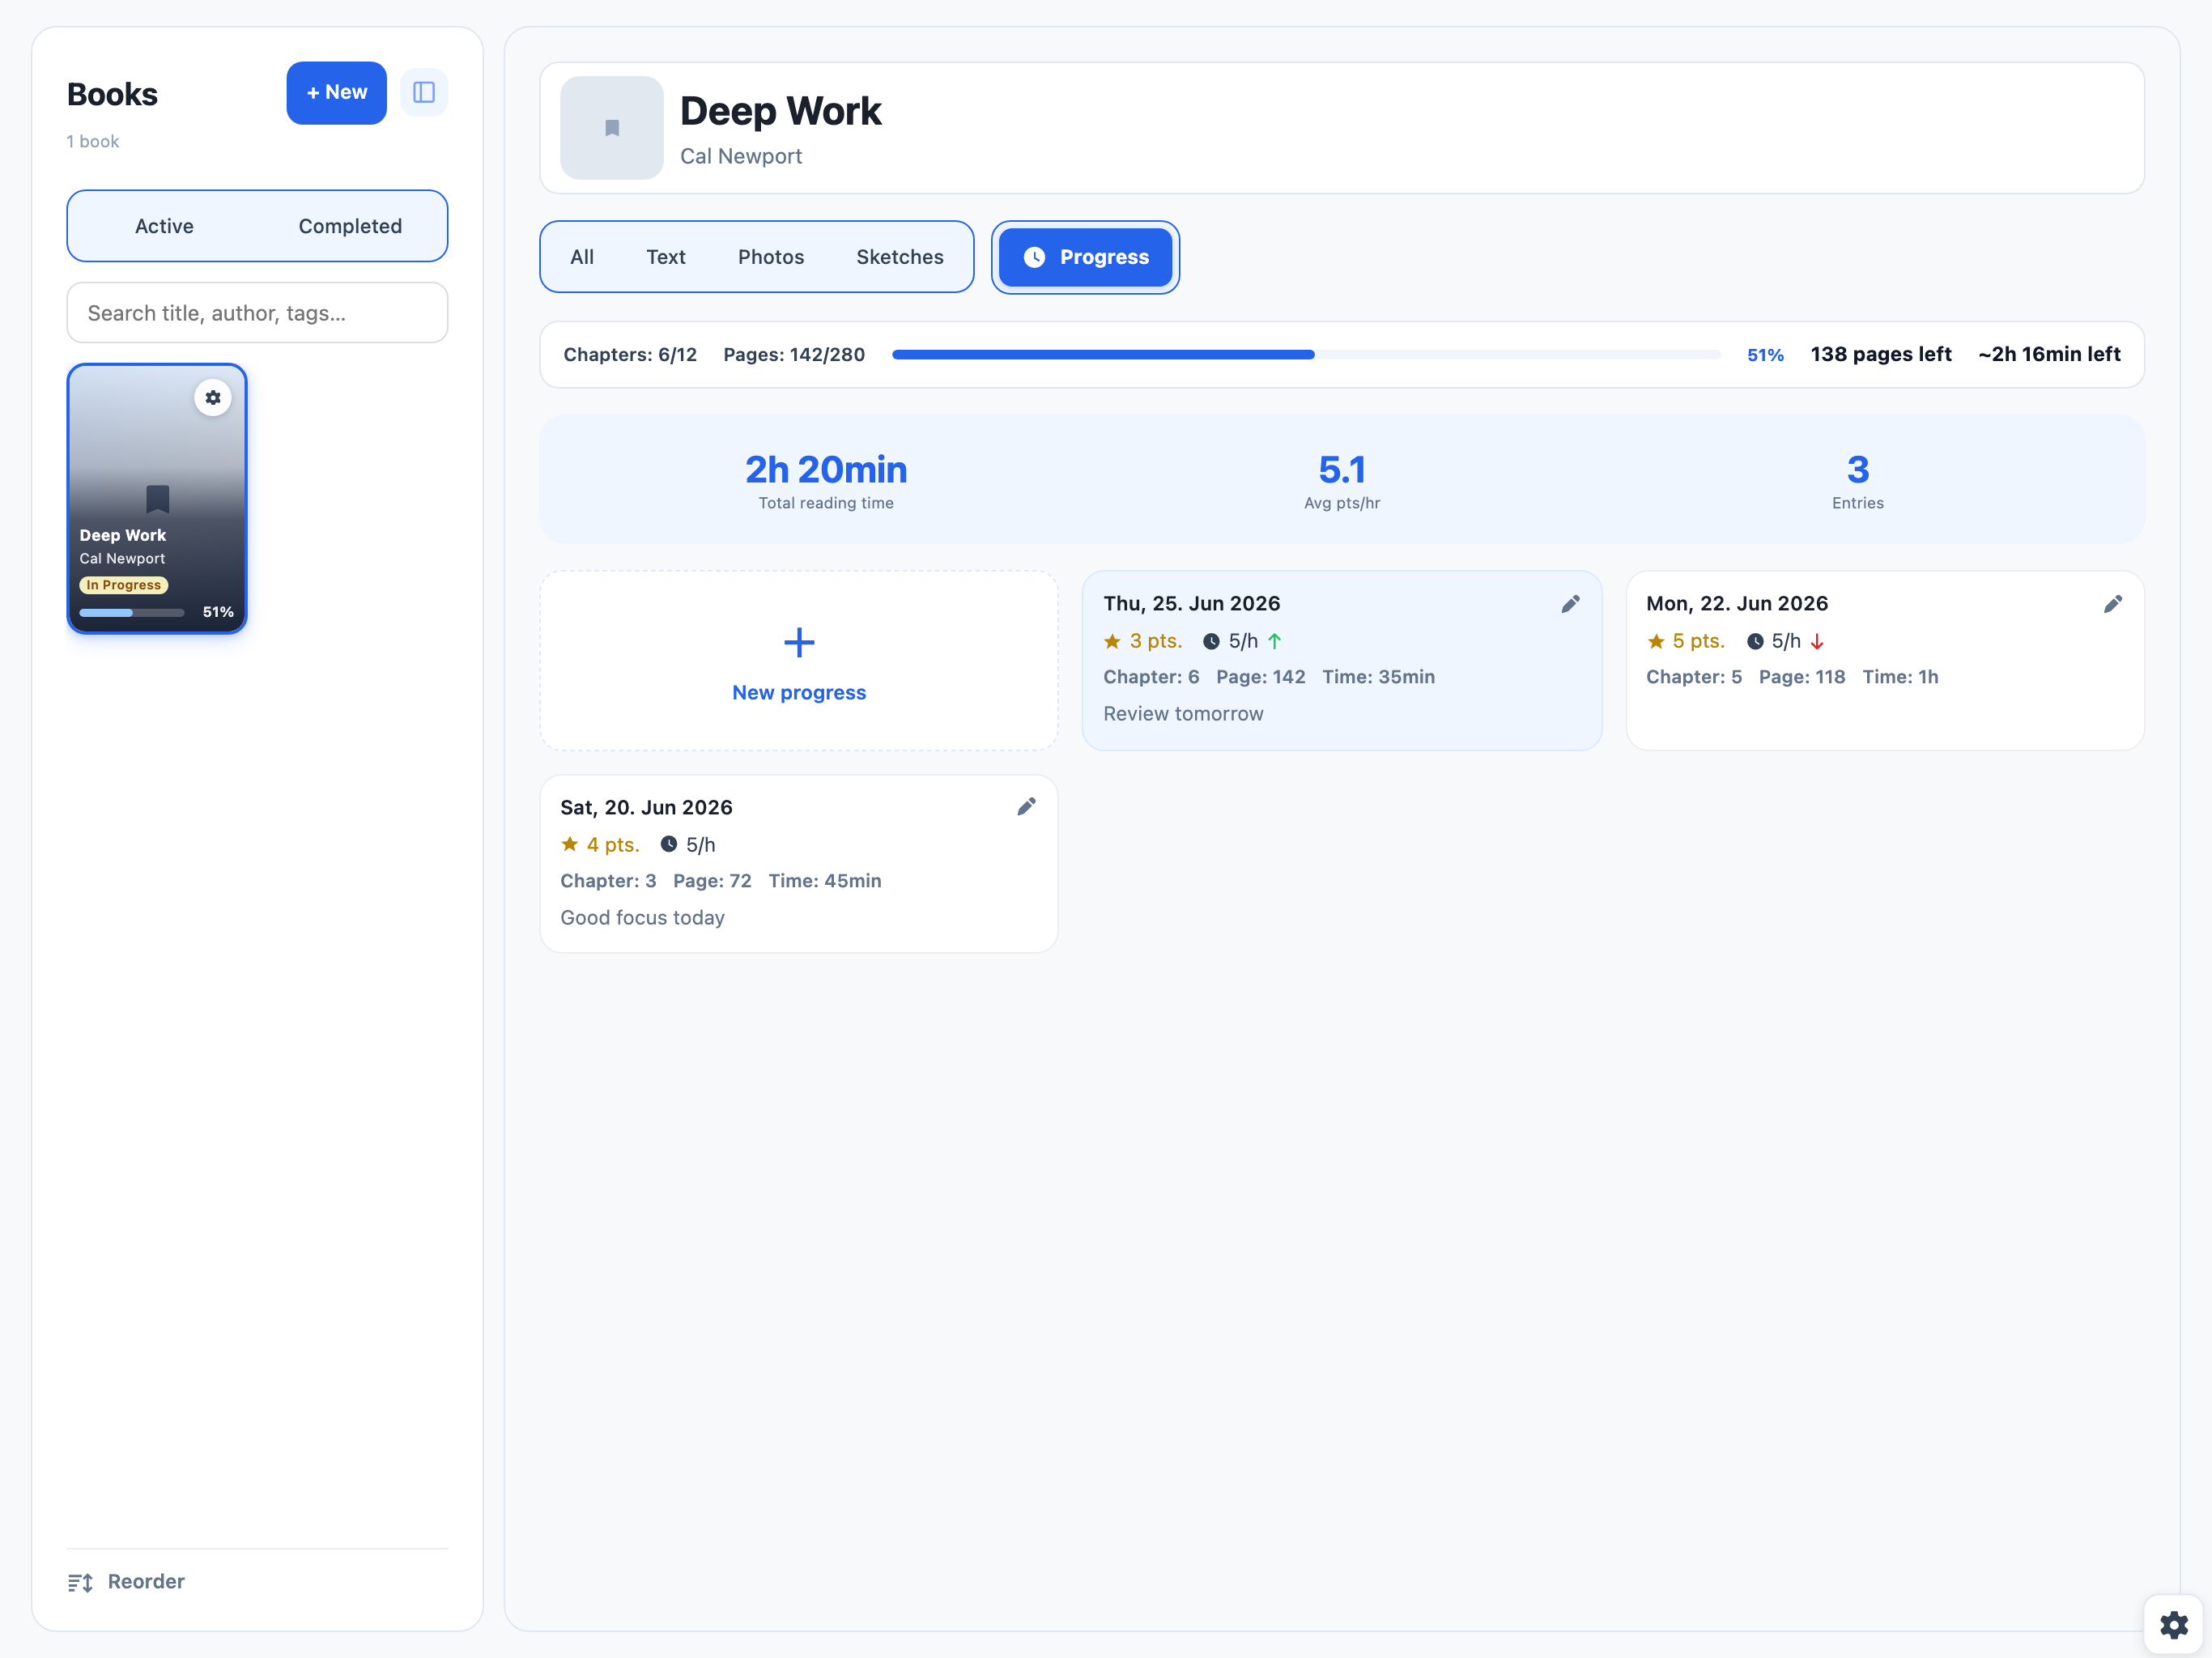Click the Deep Work header bookmark cover

(x=612, y=128)
